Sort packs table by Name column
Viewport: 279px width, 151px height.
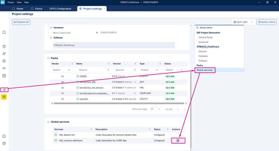pos(109,63)
